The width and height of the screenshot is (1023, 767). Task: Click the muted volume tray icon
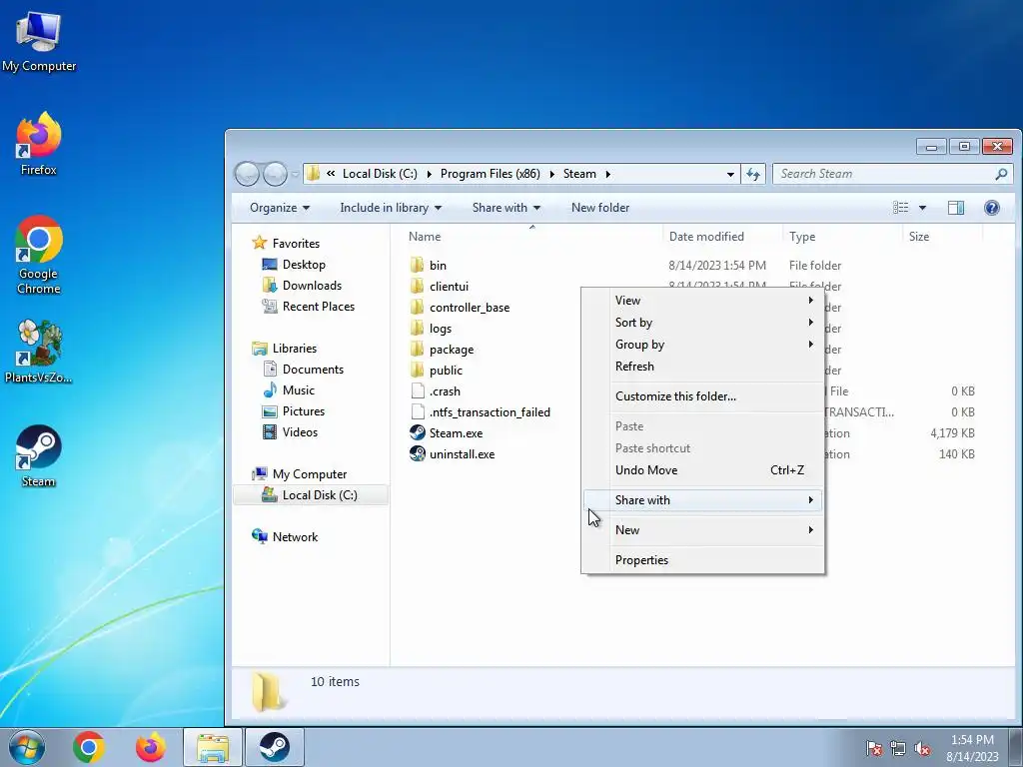click(922, 749)
